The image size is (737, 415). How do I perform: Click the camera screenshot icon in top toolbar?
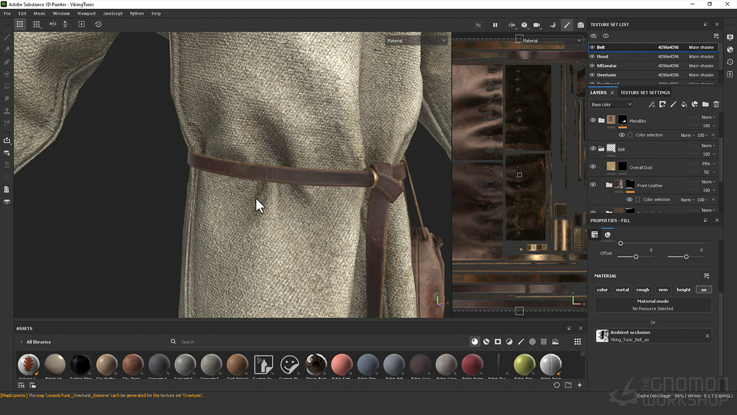[x=580, y=25]
